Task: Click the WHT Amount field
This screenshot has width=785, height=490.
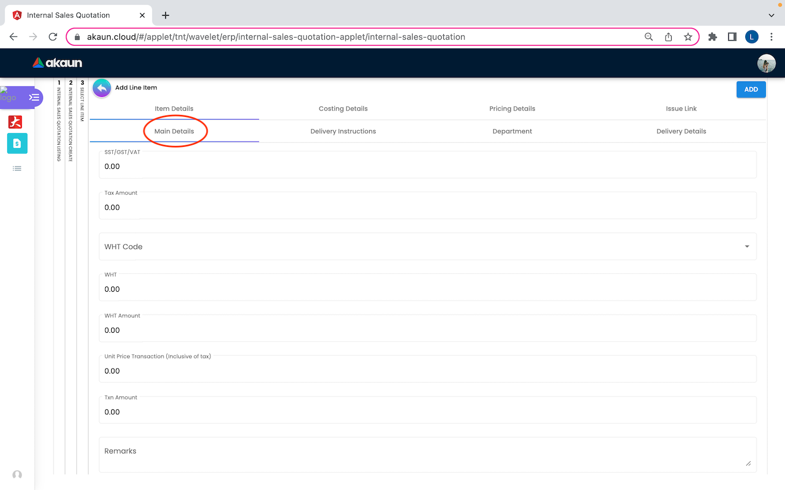Action: (x=428, y=328)
